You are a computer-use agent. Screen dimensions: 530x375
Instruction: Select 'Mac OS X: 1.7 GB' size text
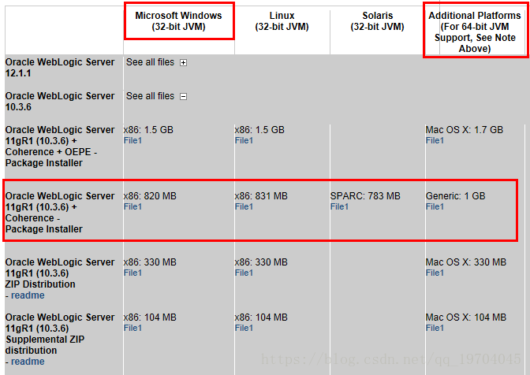465,130
